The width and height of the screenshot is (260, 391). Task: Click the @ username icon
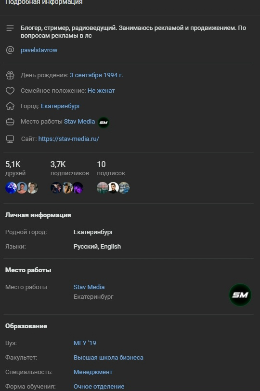coord(10,50)
